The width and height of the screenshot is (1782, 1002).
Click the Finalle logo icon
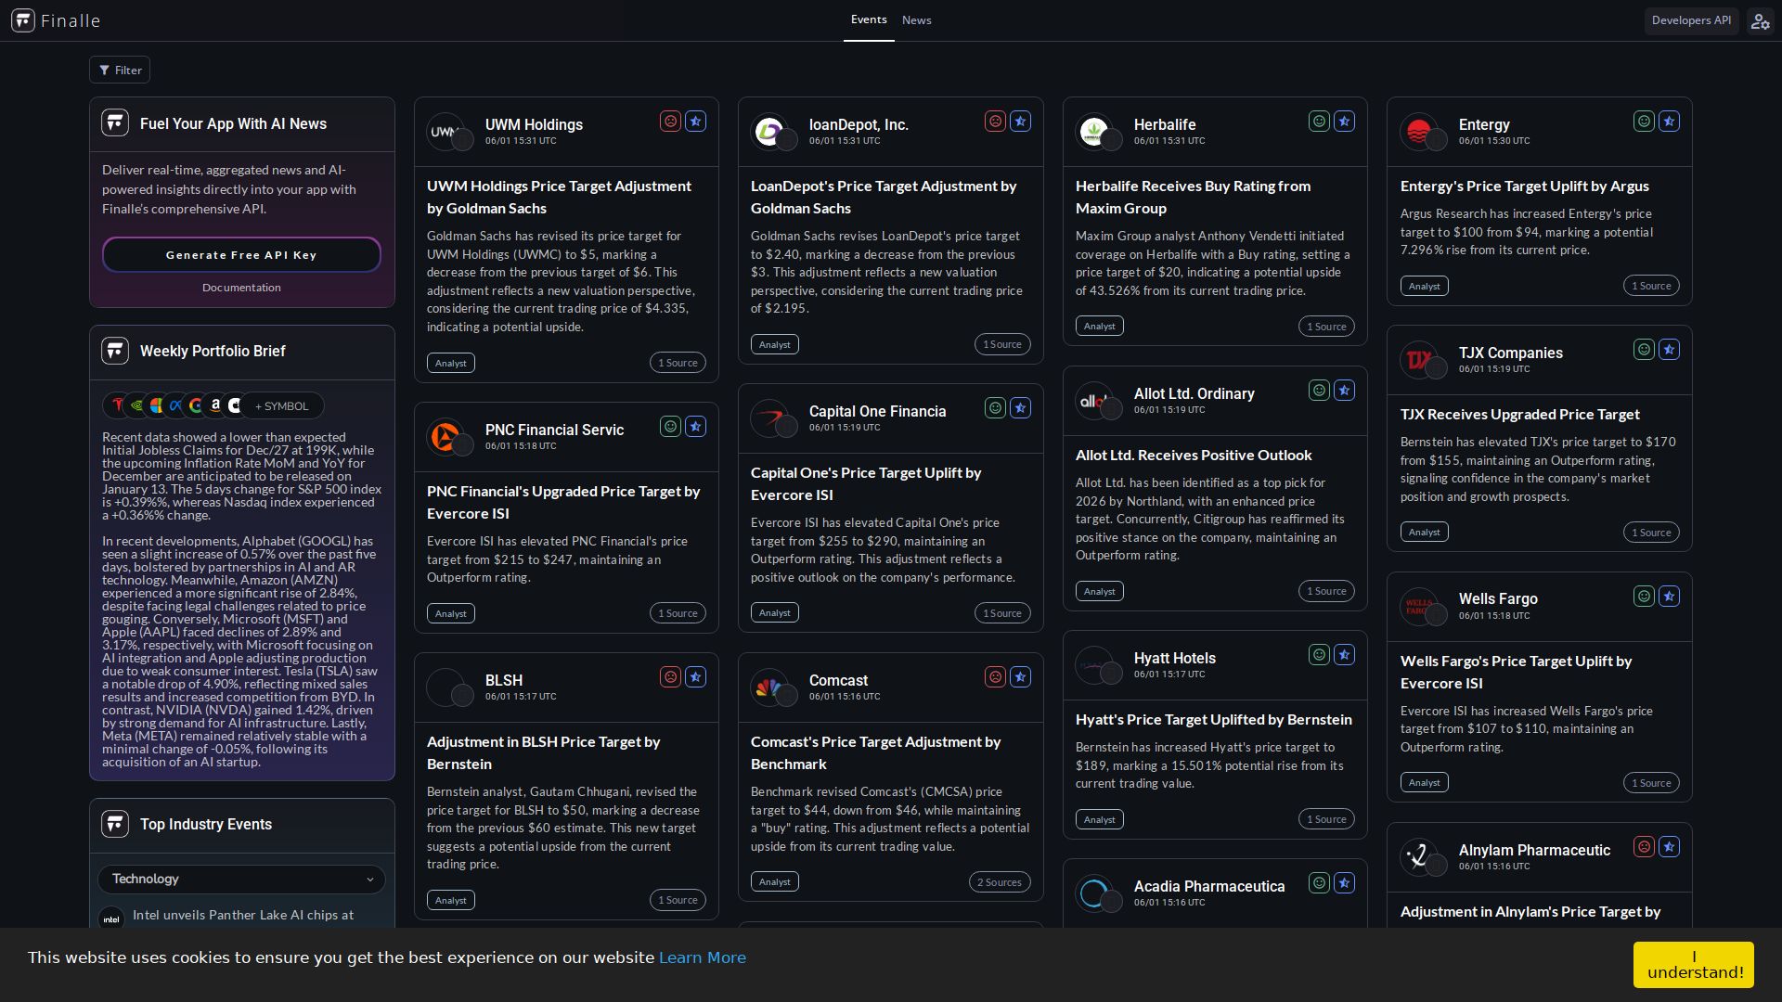tap(23, 20)
